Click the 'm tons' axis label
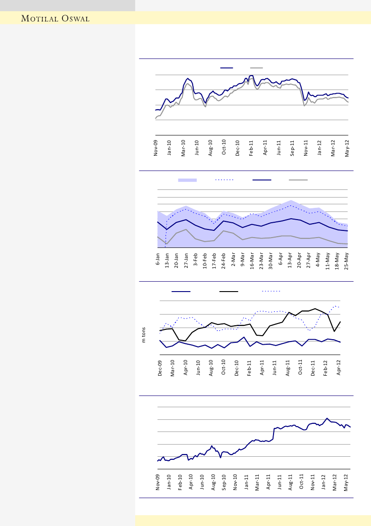 (144, 334)
